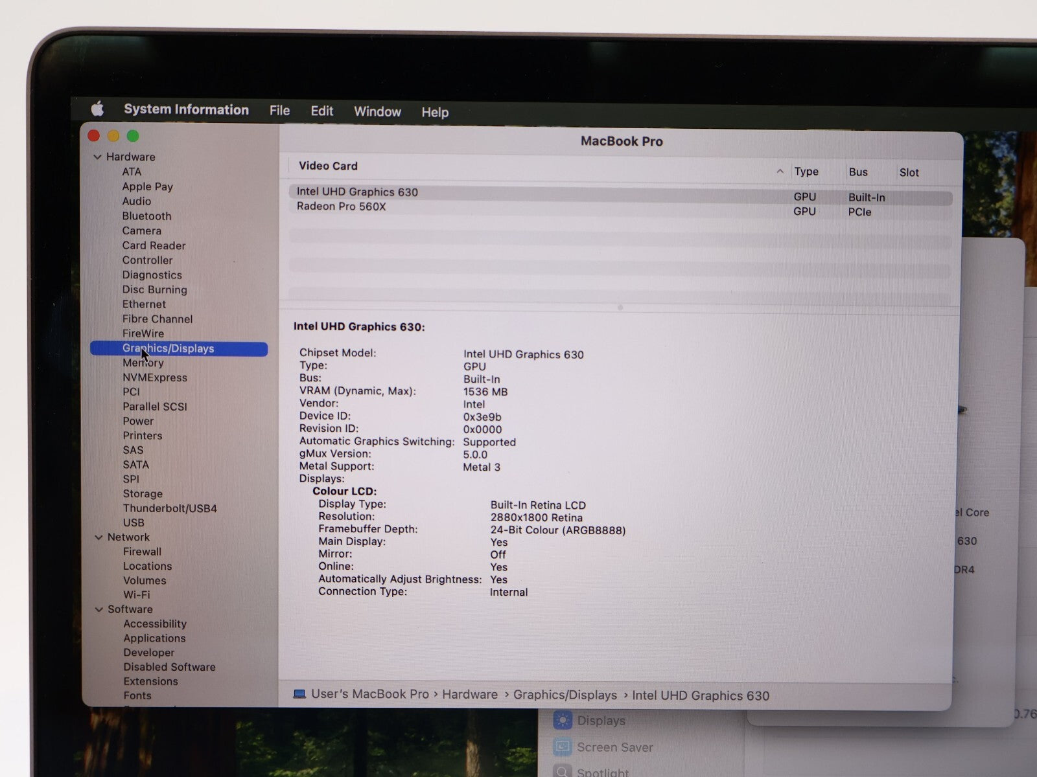Select Bluetooth in the sidebar
Image resolution: width=1037 pixels, height=777 pixels.
pyautogui.click(x=146, y=216)
